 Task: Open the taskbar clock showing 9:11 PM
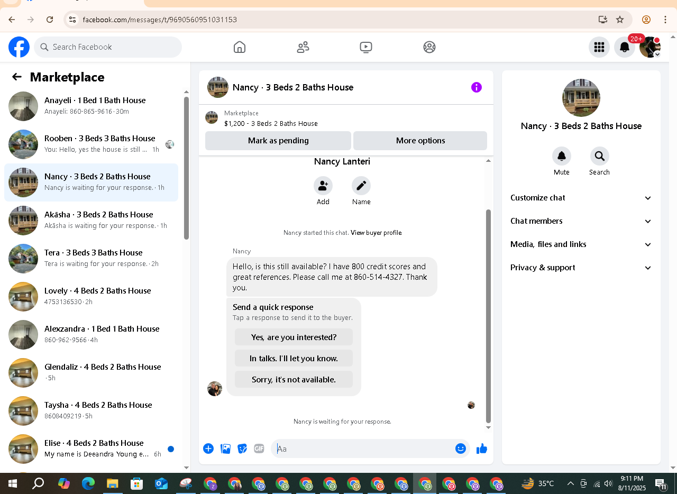pyautogui.click(x=632, y=483)
